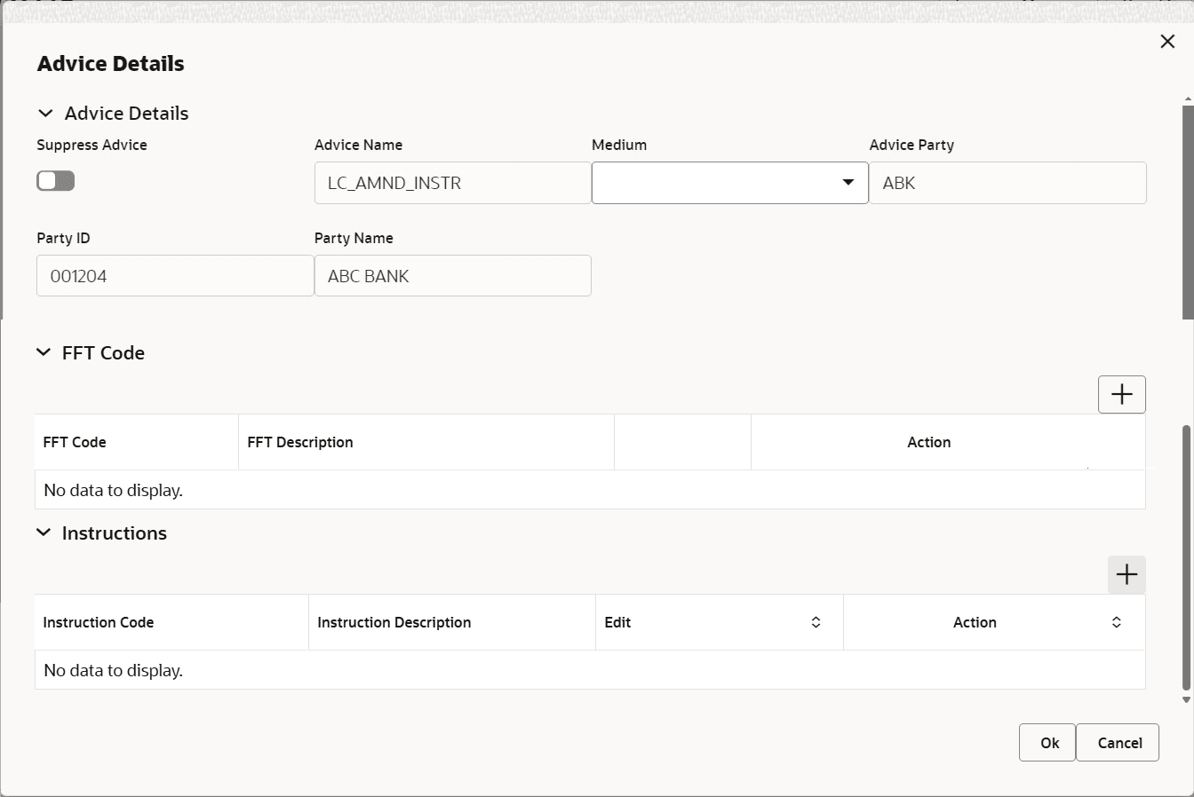Sort the Instructions Action column
This screenshot has height=797, width=1194.
(1117, 622)
